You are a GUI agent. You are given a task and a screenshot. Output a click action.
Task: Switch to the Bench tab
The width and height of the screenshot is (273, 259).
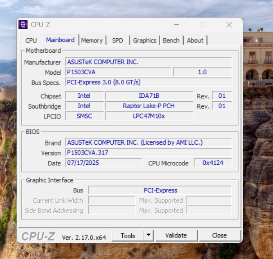171,41
